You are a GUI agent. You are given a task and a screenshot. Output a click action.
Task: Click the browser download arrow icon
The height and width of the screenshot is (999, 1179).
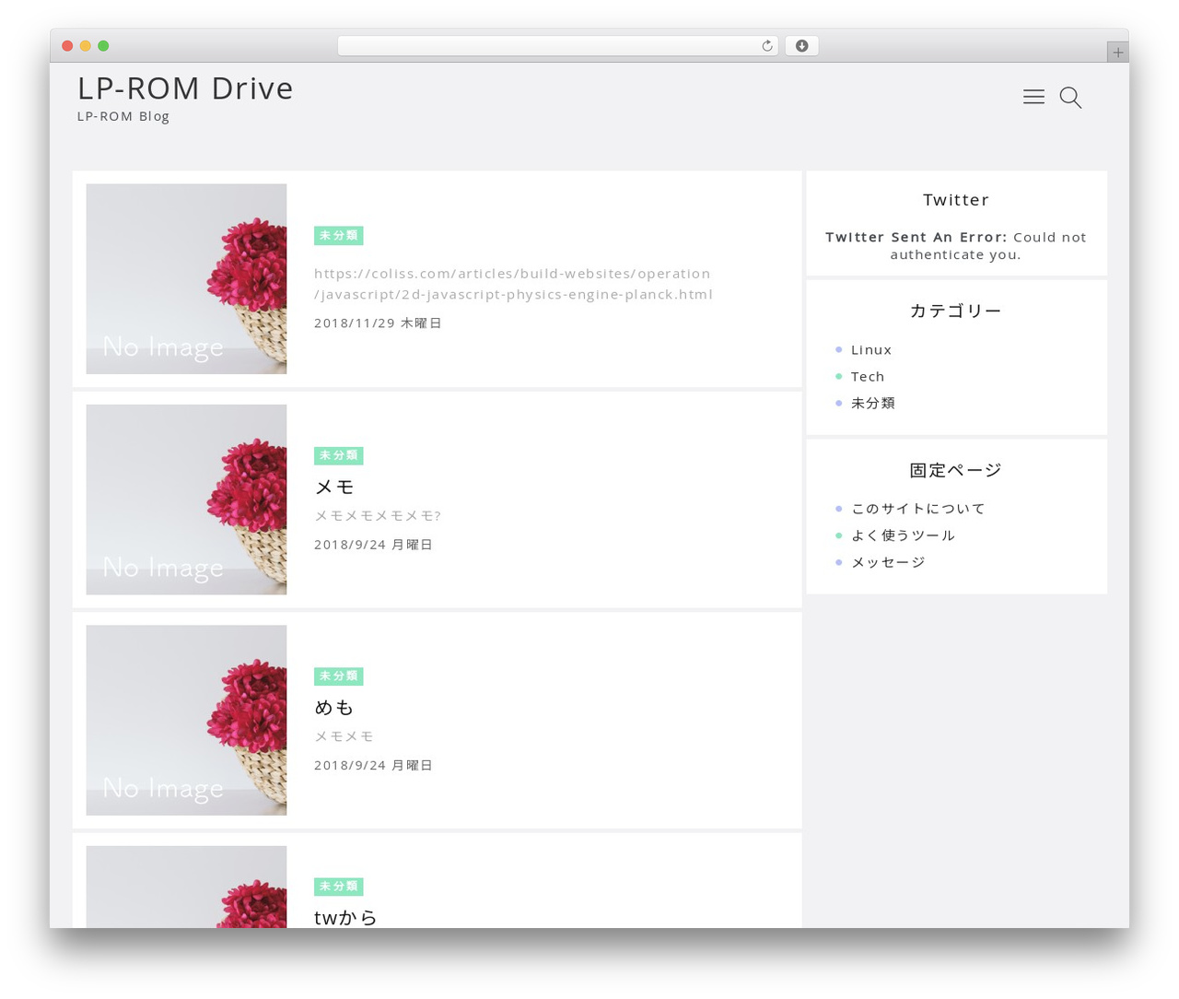801,46
